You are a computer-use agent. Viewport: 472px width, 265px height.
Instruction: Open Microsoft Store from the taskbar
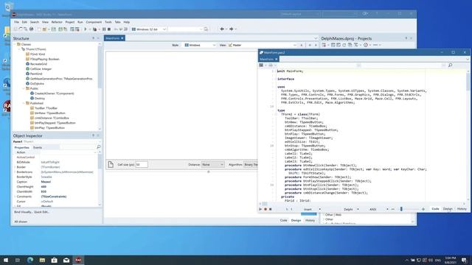click(54, 260)
